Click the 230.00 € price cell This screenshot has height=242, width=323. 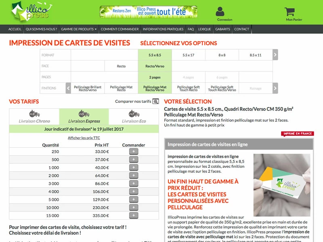point(101,208)
